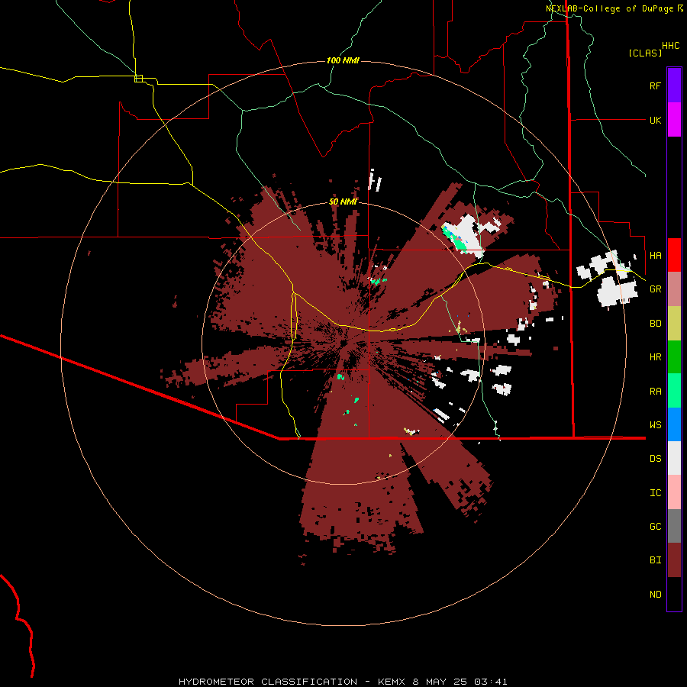Image resolution: width=687 pixels, height=687 pixels.
Task: Click the UK legend label
Action: [x=655, y=120]
